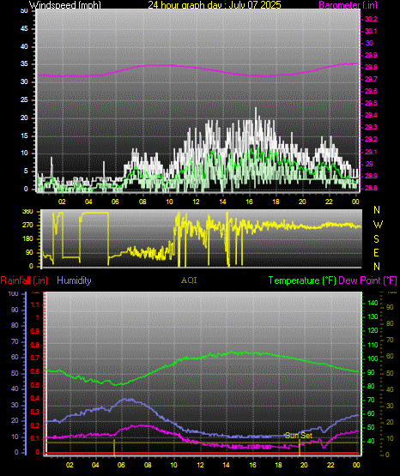This screenshot has height=476, width=400.
Task: Click the 'Windspeed (mph)' axis title
Action: click(64, 5)
